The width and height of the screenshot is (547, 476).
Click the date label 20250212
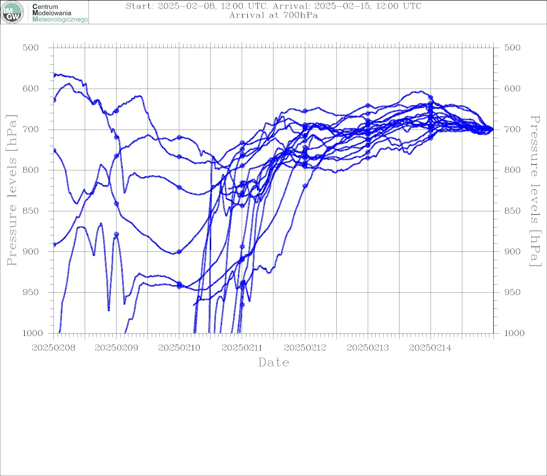pos(305,348)
